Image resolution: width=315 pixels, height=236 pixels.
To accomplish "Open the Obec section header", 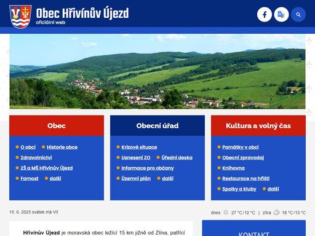I will (57, 125).
